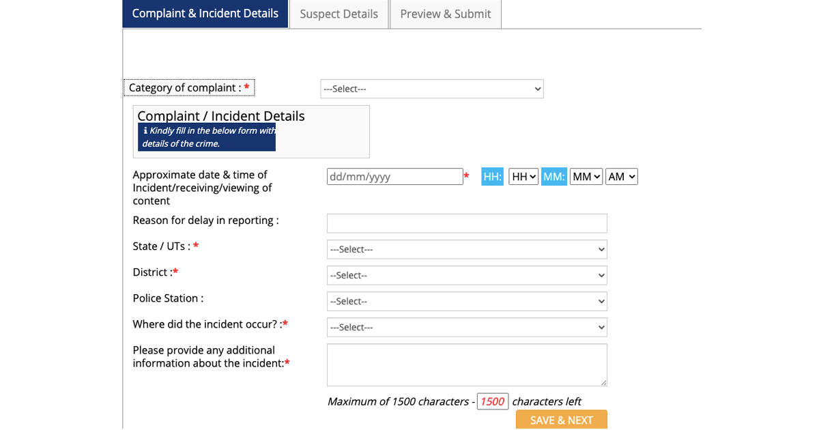Open the Police Station dropdown
Image resolution: width=819 pixels, height=430 pixels.
click(x=467, y=301)
